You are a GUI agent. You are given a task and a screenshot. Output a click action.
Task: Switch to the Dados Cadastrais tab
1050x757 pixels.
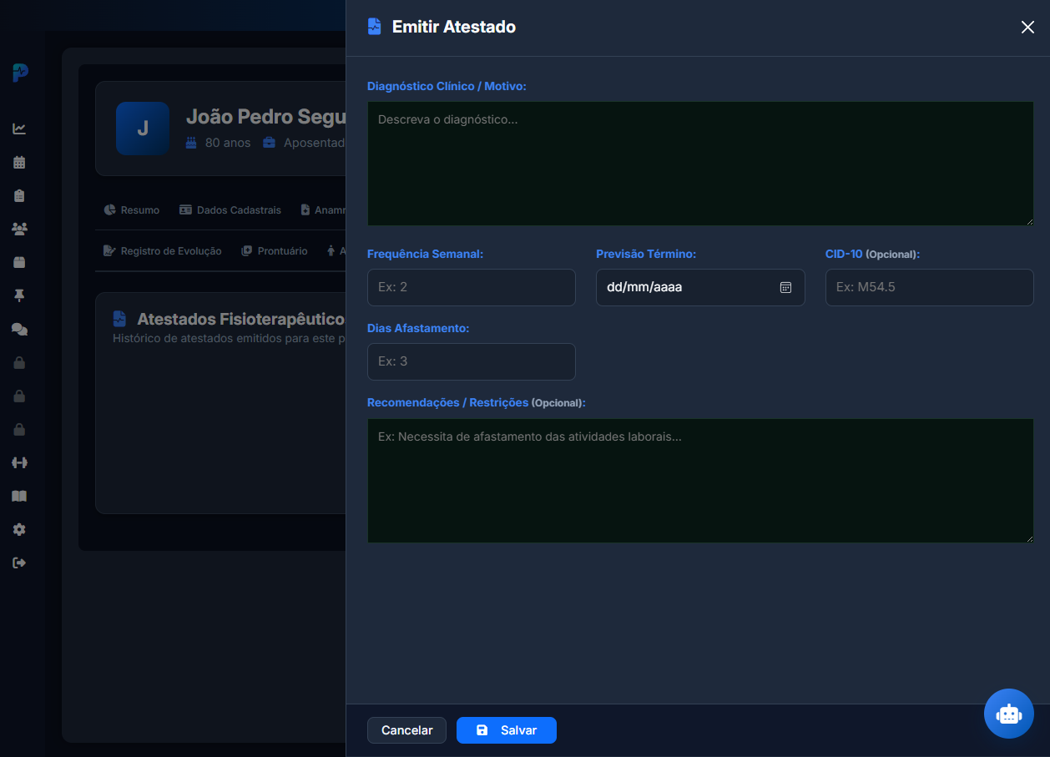(230, 209)
